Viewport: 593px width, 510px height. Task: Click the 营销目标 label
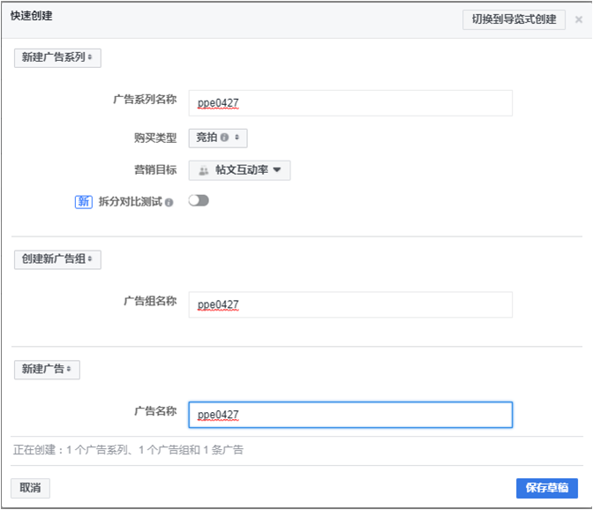pyautogui.click(x=155, y=169)
